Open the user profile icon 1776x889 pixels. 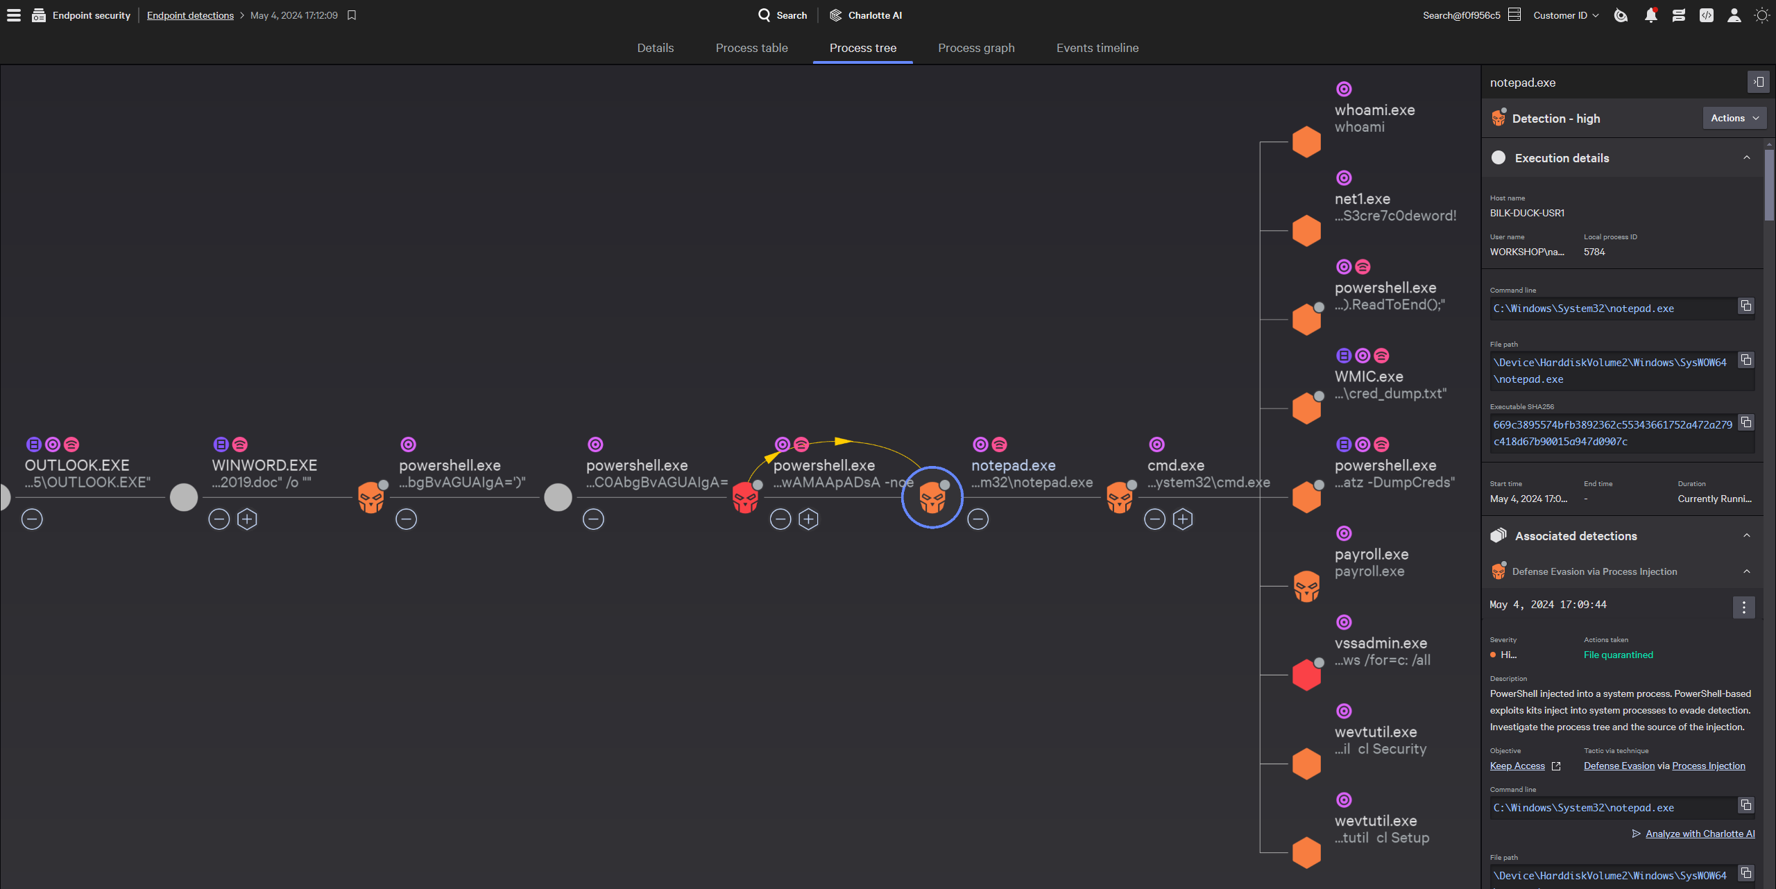(x=1734, y=15)
